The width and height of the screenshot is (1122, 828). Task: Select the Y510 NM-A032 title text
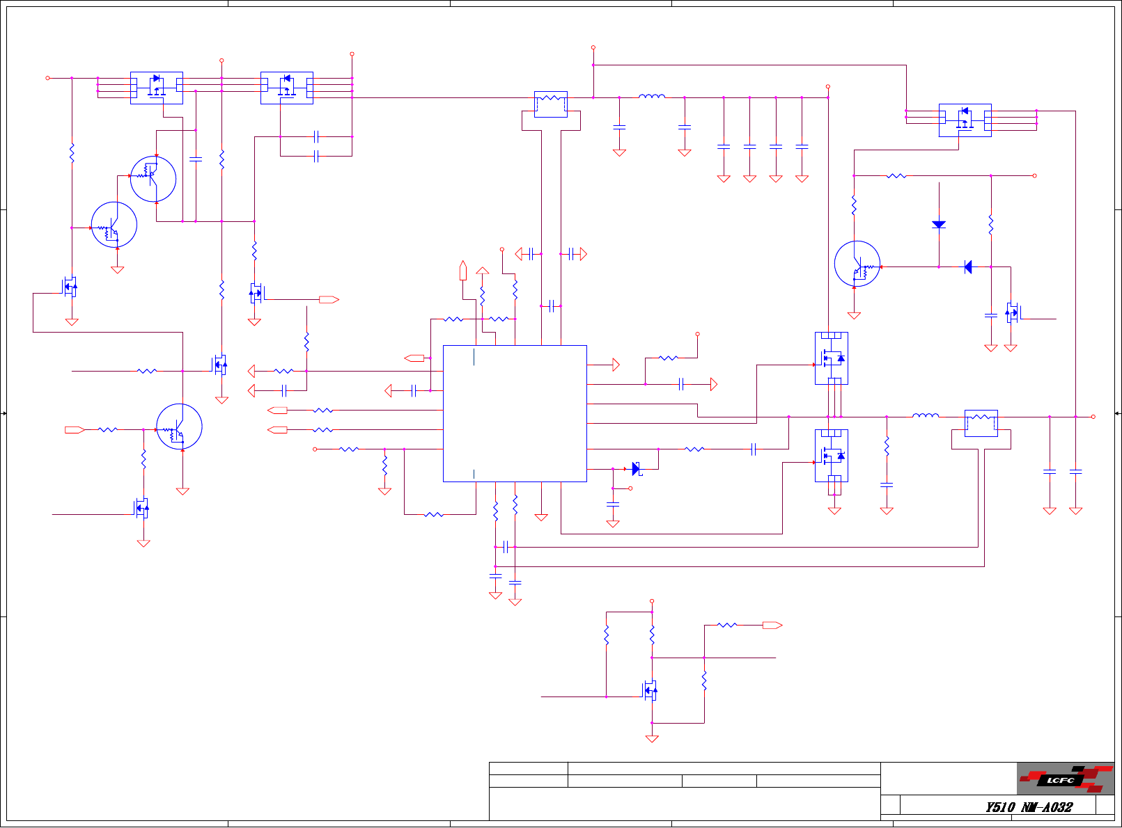tap(1029, 807)
